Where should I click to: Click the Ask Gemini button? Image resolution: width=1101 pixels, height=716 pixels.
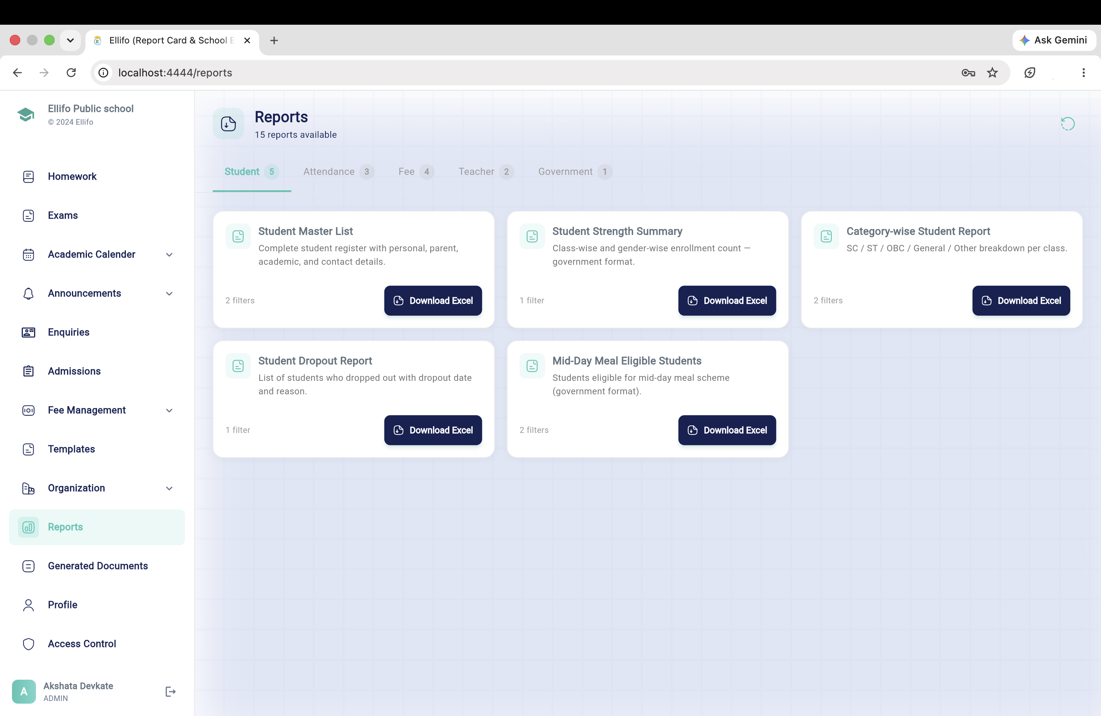pyautogui.click(x=1053, y=40)
